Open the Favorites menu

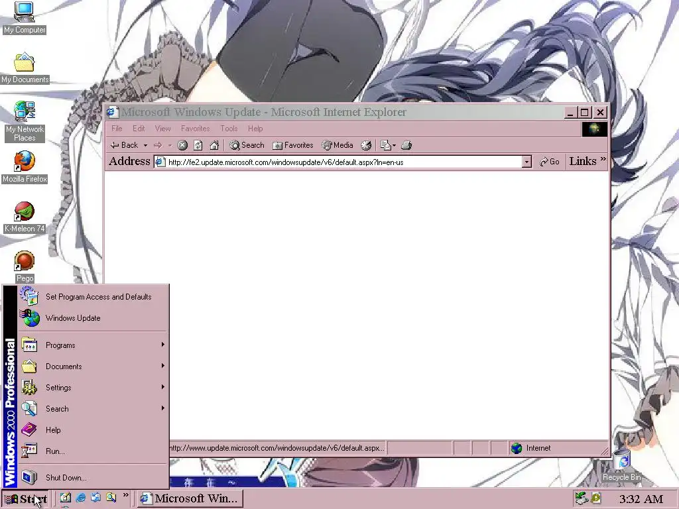pos(196,129)
